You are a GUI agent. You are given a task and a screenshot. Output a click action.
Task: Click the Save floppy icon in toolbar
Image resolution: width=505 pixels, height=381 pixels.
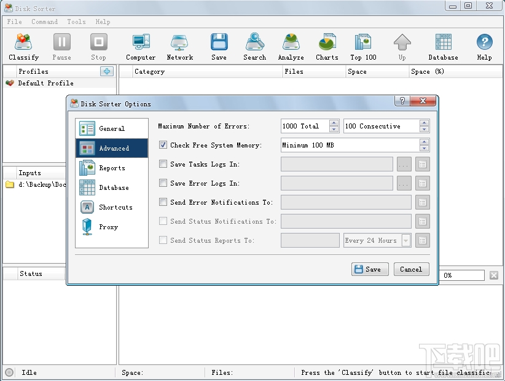point(219,47)
